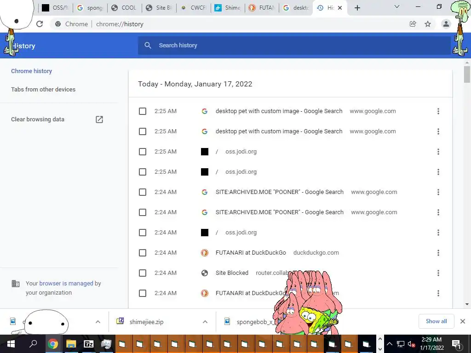Click Show all downloads button
The image size is (471, 353).
click(x=436, y=321)
